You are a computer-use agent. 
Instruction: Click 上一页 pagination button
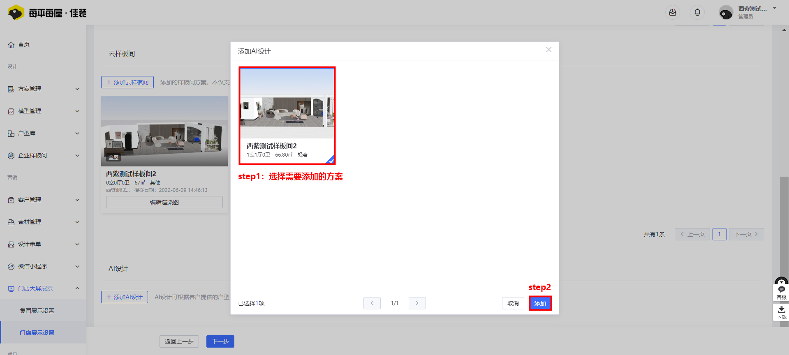tap(692, 234)
